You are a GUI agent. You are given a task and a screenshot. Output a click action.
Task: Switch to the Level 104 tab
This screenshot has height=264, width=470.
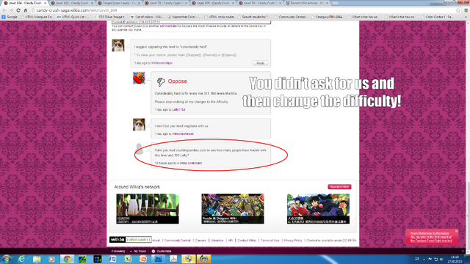[24, 3]
